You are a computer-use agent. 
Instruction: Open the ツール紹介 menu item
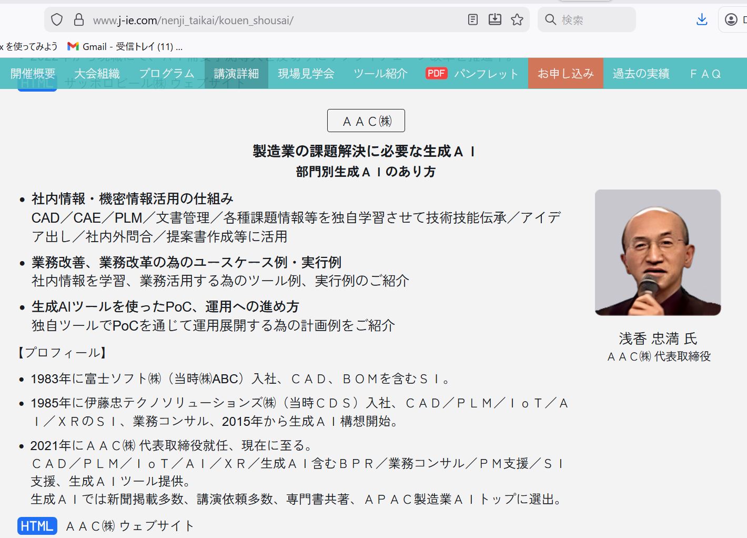pos(380,74)
